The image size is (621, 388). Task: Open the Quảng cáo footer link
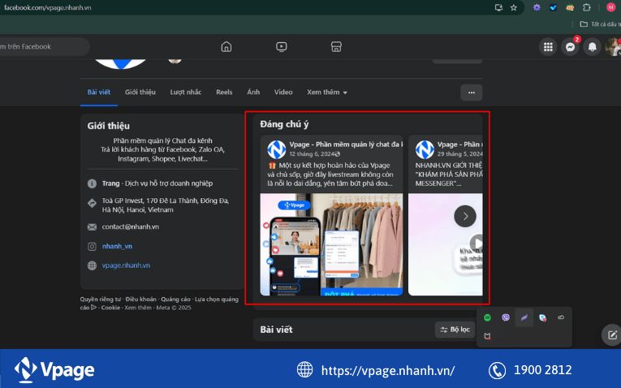click(175, 300)
